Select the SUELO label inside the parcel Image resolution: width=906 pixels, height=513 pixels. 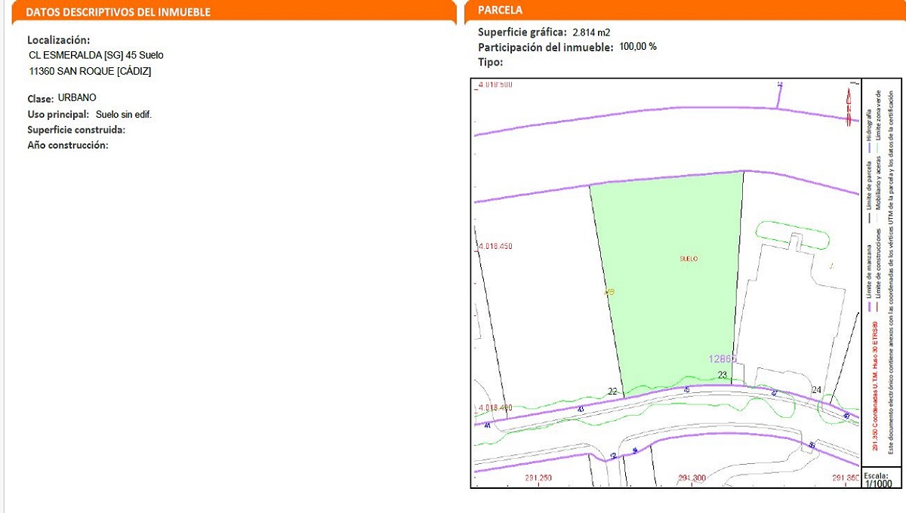pyautogui.click(x=687, y=258)
